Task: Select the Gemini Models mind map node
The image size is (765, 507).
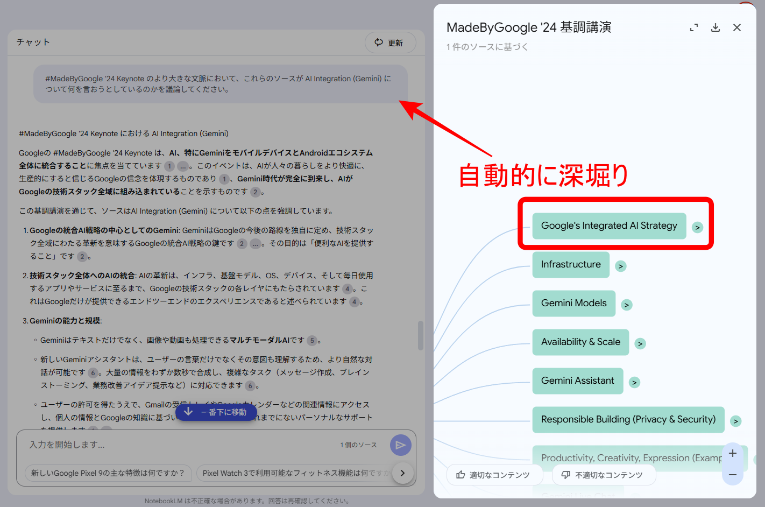Action: point(573,303)
